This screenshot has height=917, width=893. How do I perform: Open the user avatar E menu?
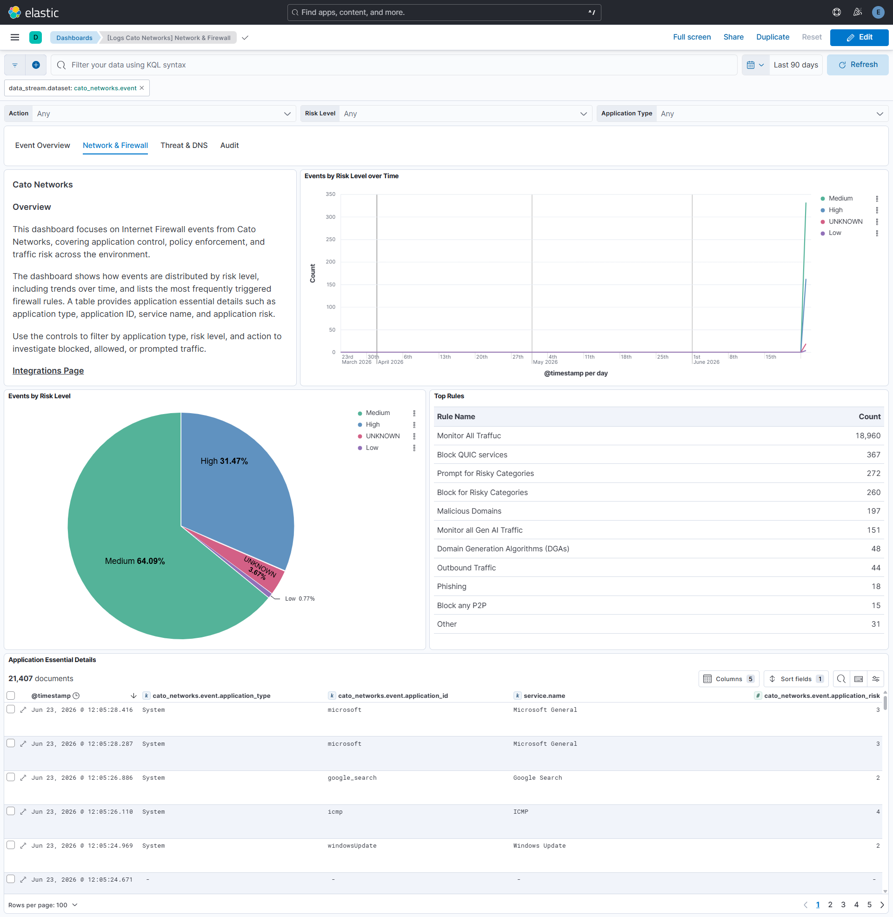point(878,12)
